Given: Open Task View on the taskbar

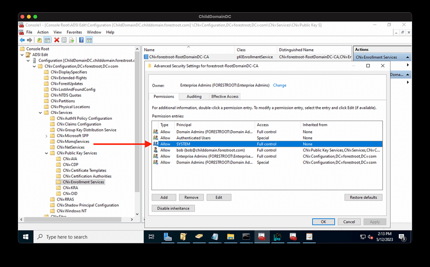Looking at the screenshot, I should click(152, 237).
